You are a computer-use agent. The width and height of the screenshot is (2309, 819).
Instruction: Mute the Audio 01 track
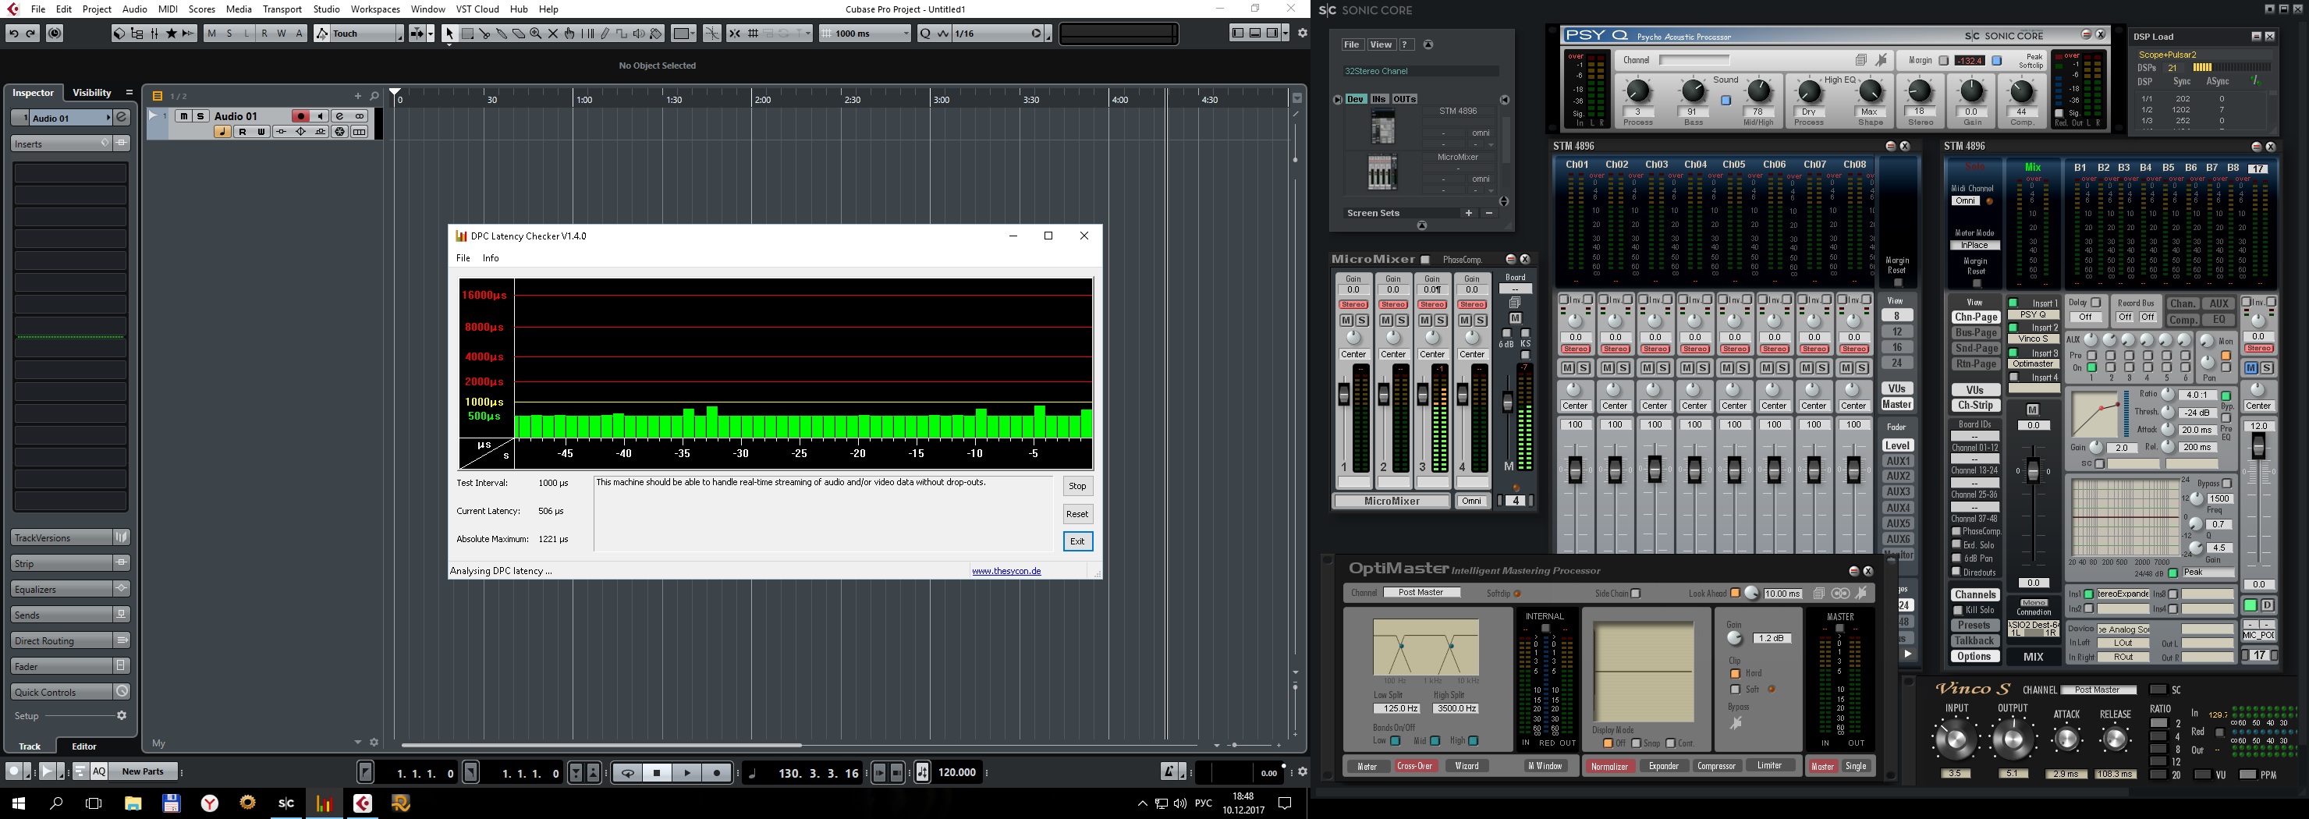[183, 116]
